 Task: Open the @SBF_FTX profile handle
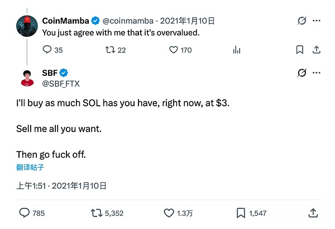pos(61,84)
